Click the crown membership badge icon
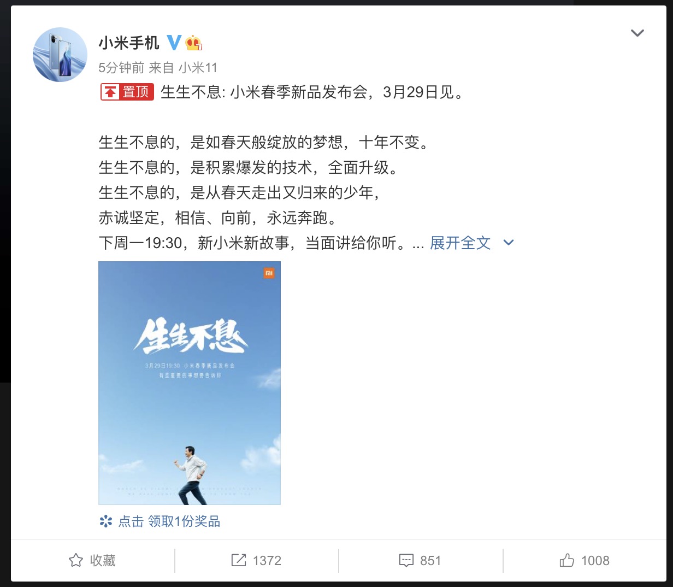This screenshot has height=587, width=673. point(194,43)
